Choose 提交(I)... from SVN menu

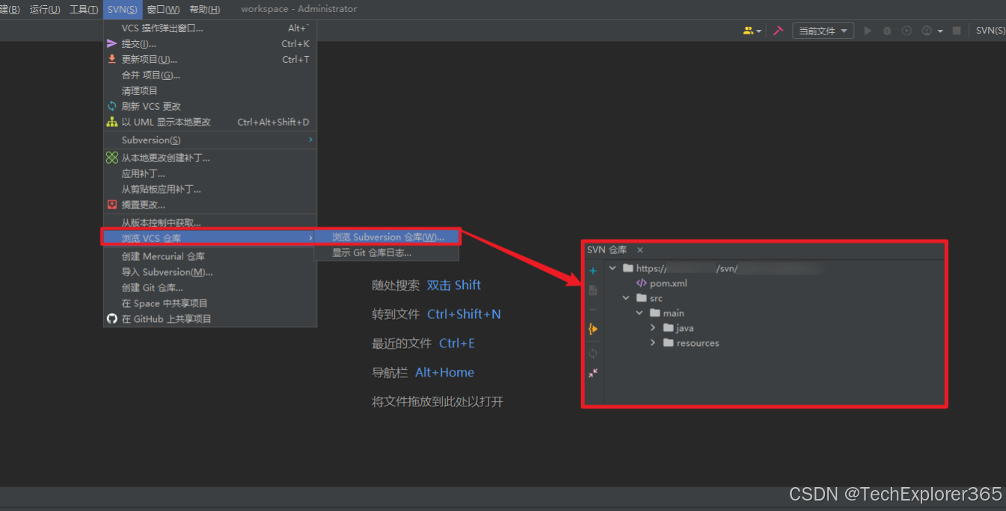[x=209, y=44]
